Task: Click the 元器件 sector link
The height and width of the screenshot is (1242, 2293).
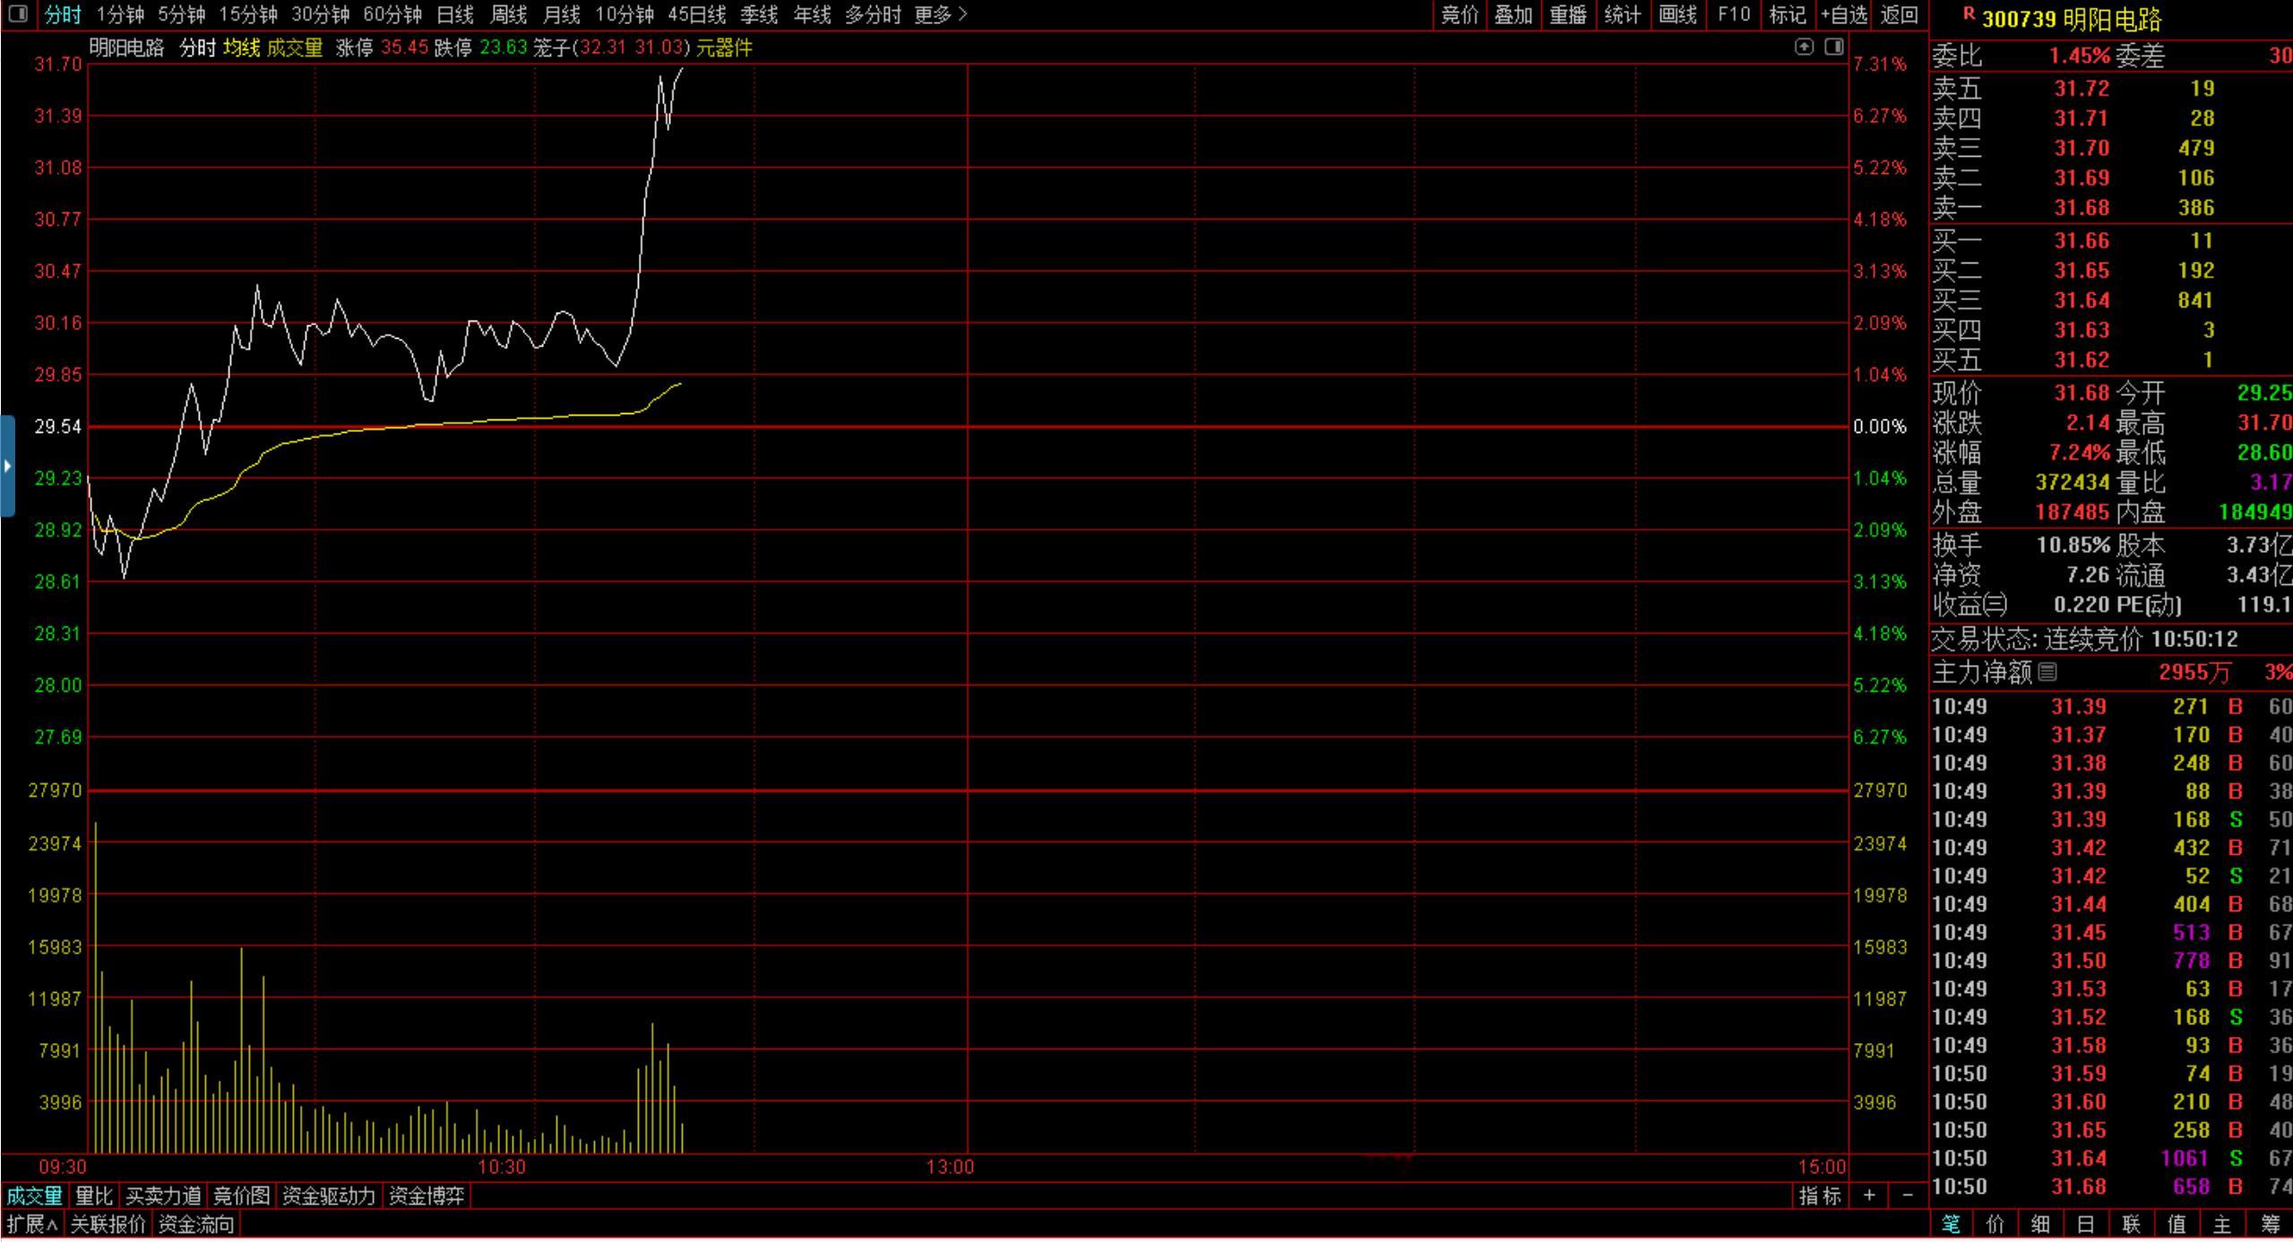Action: point(724,48)
